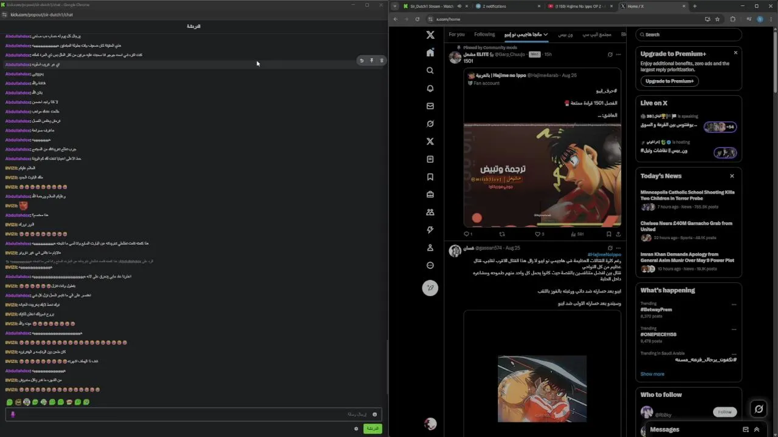Open Bookmarks icon in X sidebar
778x437 pixels.
[x=430, y=177]
